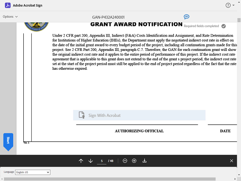Image resolution: width=241 pixels, height=181 pixels.
Task: Click the scroll down arrow at right edge
Action: click(239, 175)
